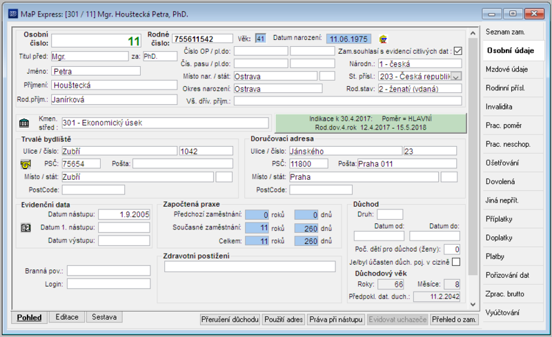Click the Okres narození field Ostrava
This screenshot has width=552, height=337.
tap(278, 89)
